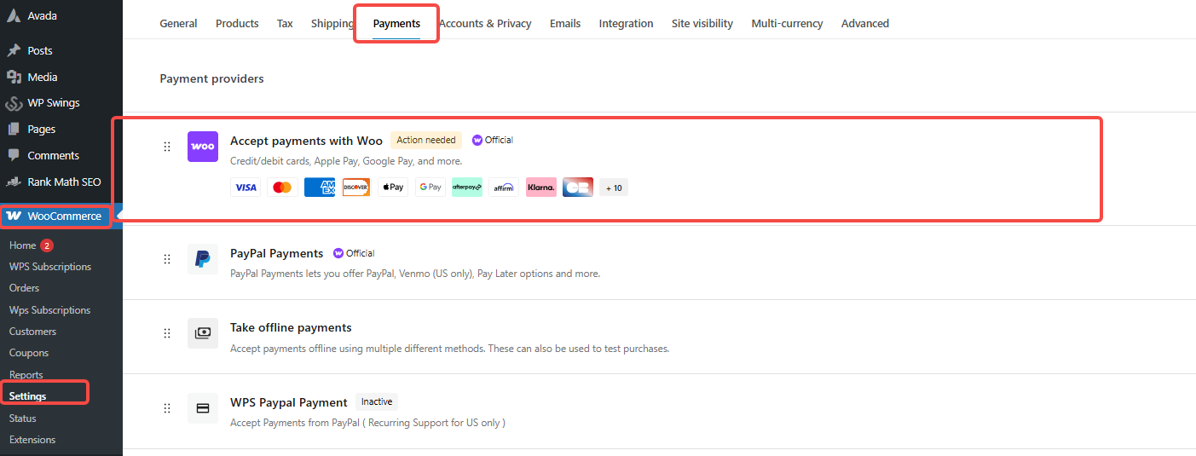Open the Site visibility tab
The height and width of the screenshot is (456, 1196).
point(702,24)
